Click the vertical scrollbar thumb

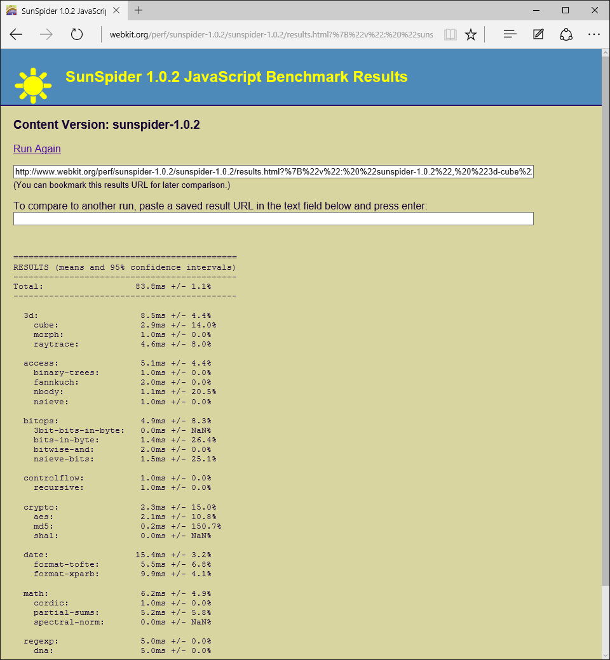pos(606,321)
